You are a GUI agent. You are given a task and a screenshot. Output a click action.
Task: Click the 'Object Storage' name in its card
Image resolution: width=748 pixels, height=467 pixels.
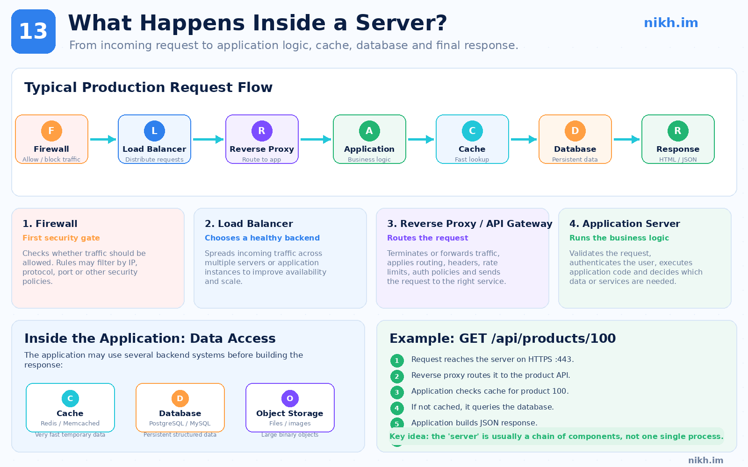coord(290,413)
